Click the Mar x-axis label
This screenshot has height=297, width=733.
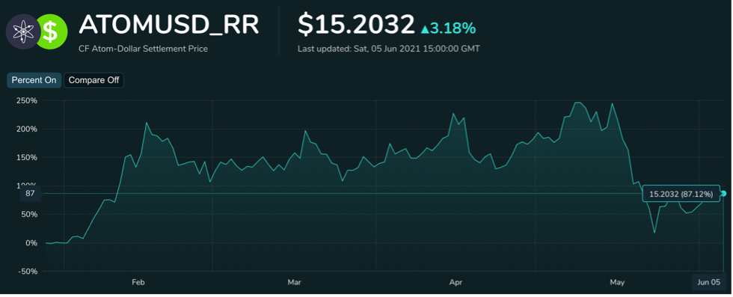click(x=294, y=282)
